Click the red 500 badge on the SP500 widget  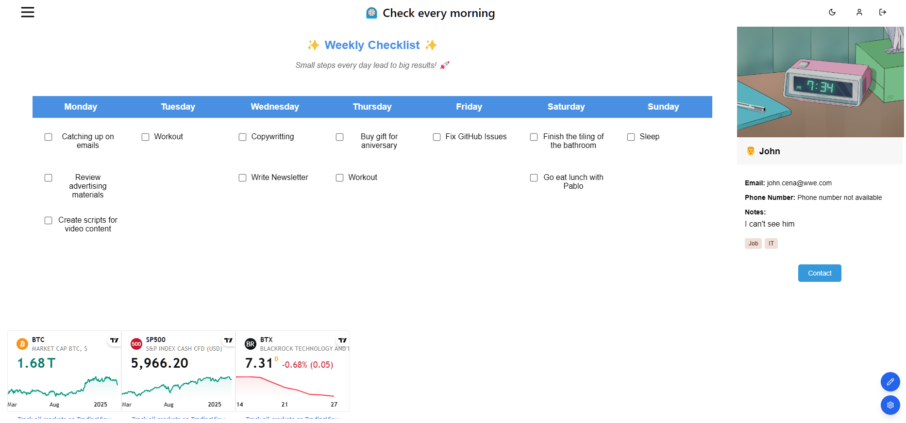tap(136, 343)
